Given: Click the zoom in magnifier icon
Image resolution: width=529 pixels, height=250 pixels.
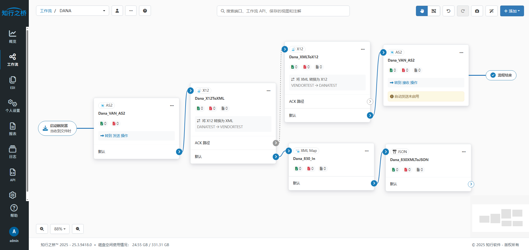Looking at the screenshot, I should pyautogui.click(x=42, y=229).
